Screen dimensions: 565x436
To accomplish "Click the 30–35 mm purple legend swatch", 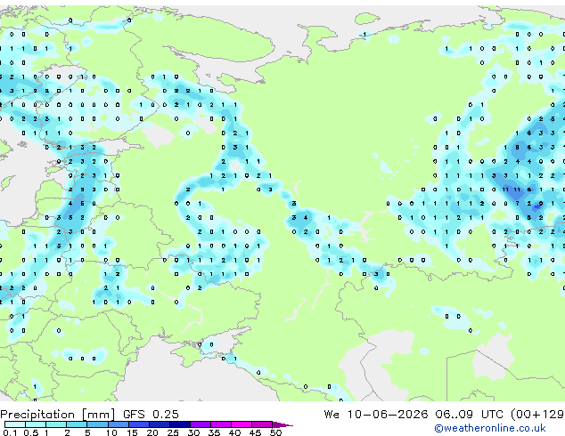I will tap(201, 424).
